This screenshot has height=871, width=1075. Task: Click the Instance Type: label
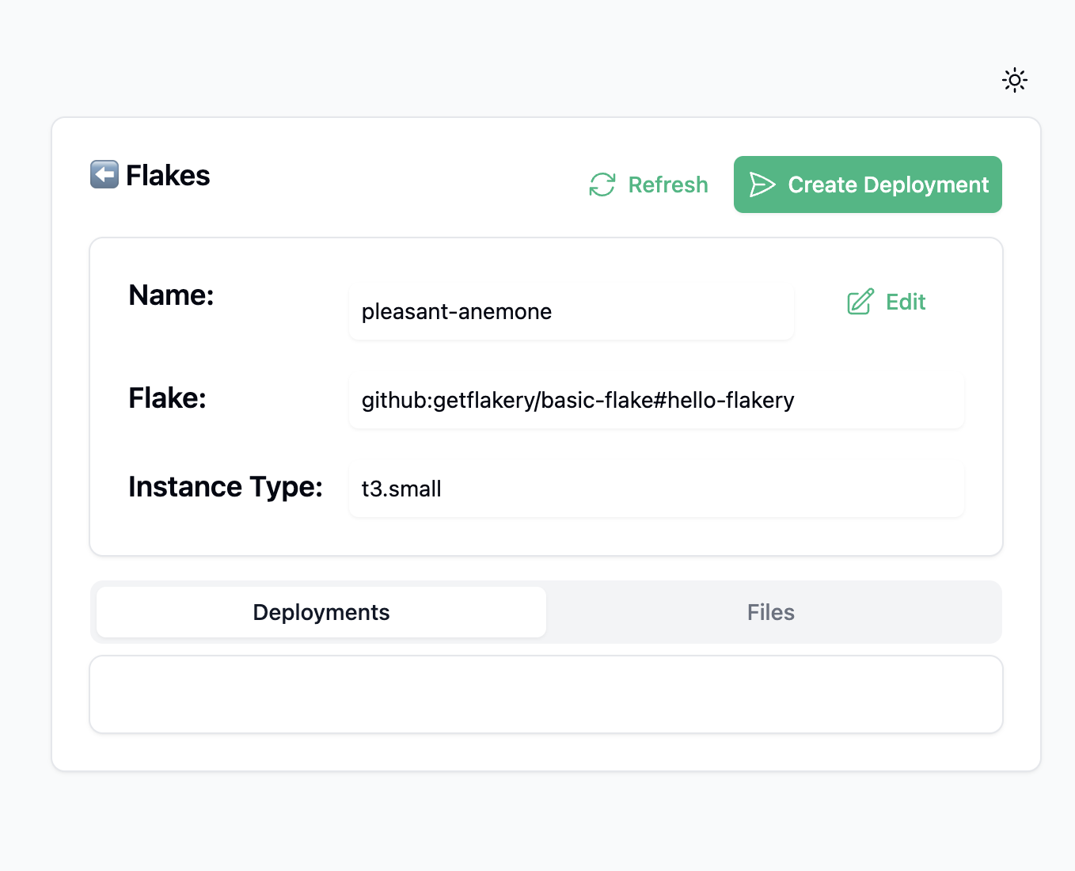click(x=226, y=486)
